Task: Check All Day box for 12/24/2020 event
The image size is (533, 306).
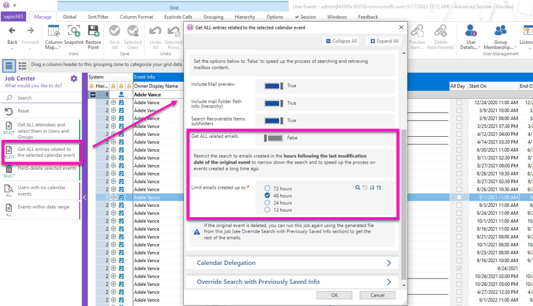Action: point(459,103)
